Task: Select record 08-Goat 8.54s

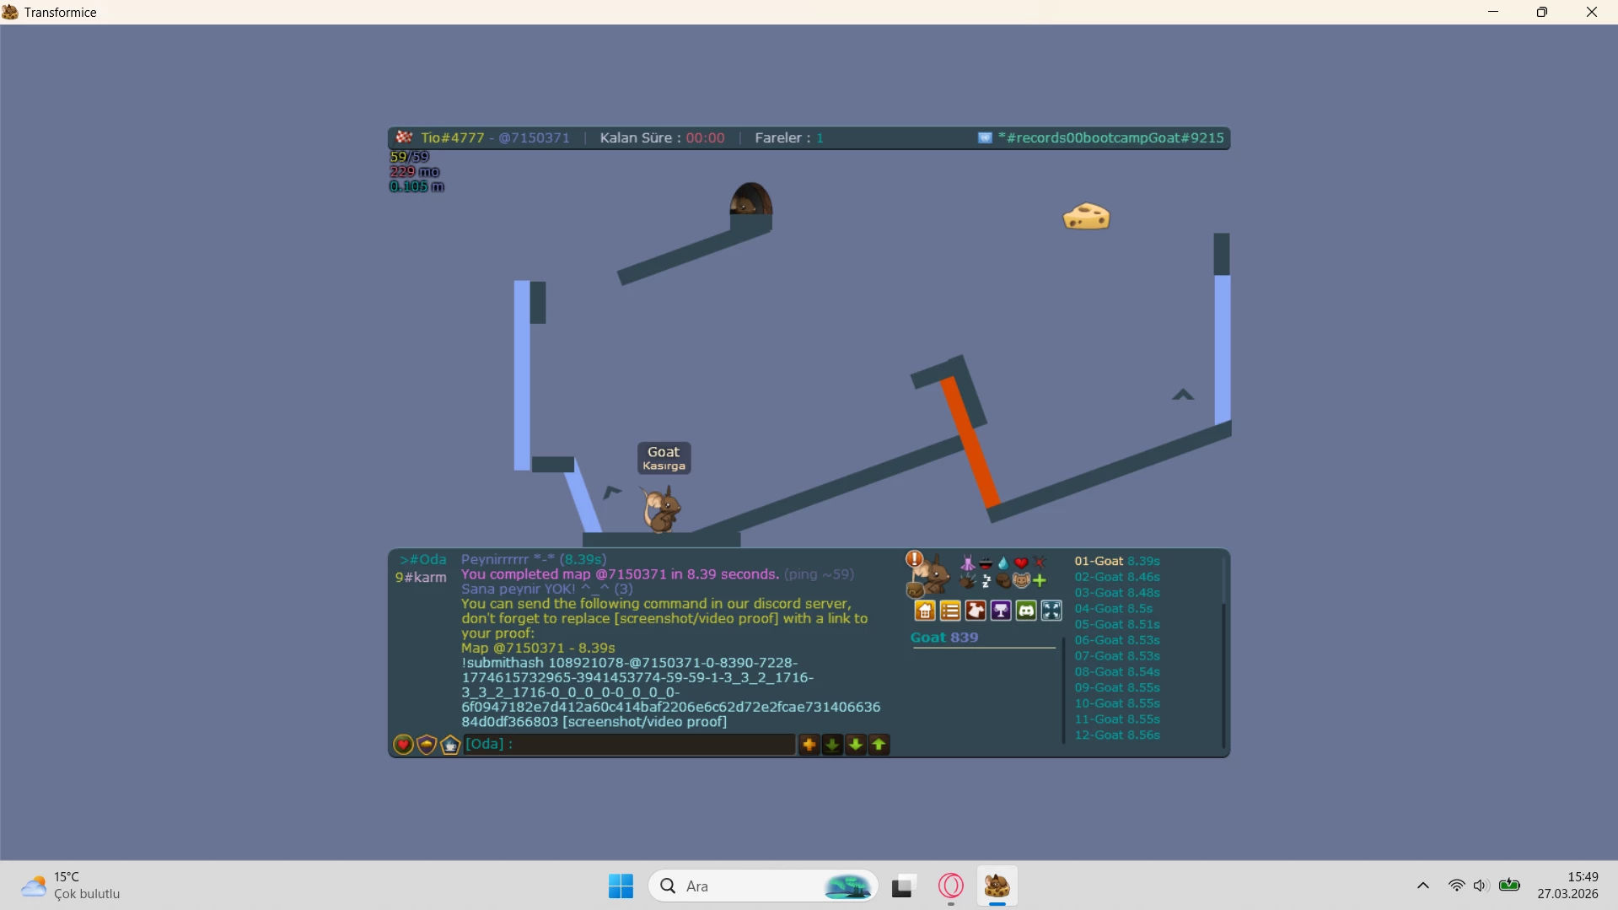Action: 1117,672
